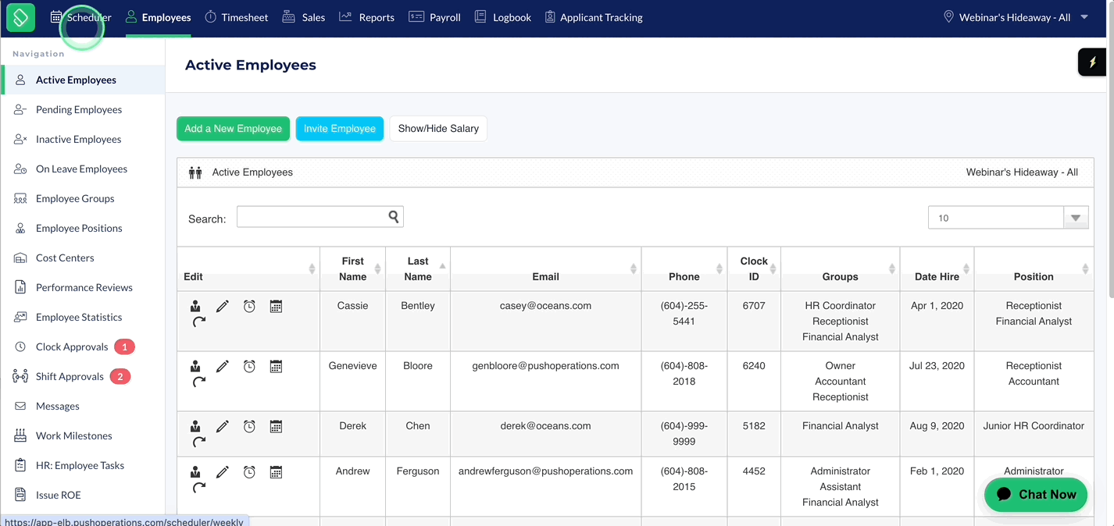
Task: Open the Reports tab
Action: [366, 17]
